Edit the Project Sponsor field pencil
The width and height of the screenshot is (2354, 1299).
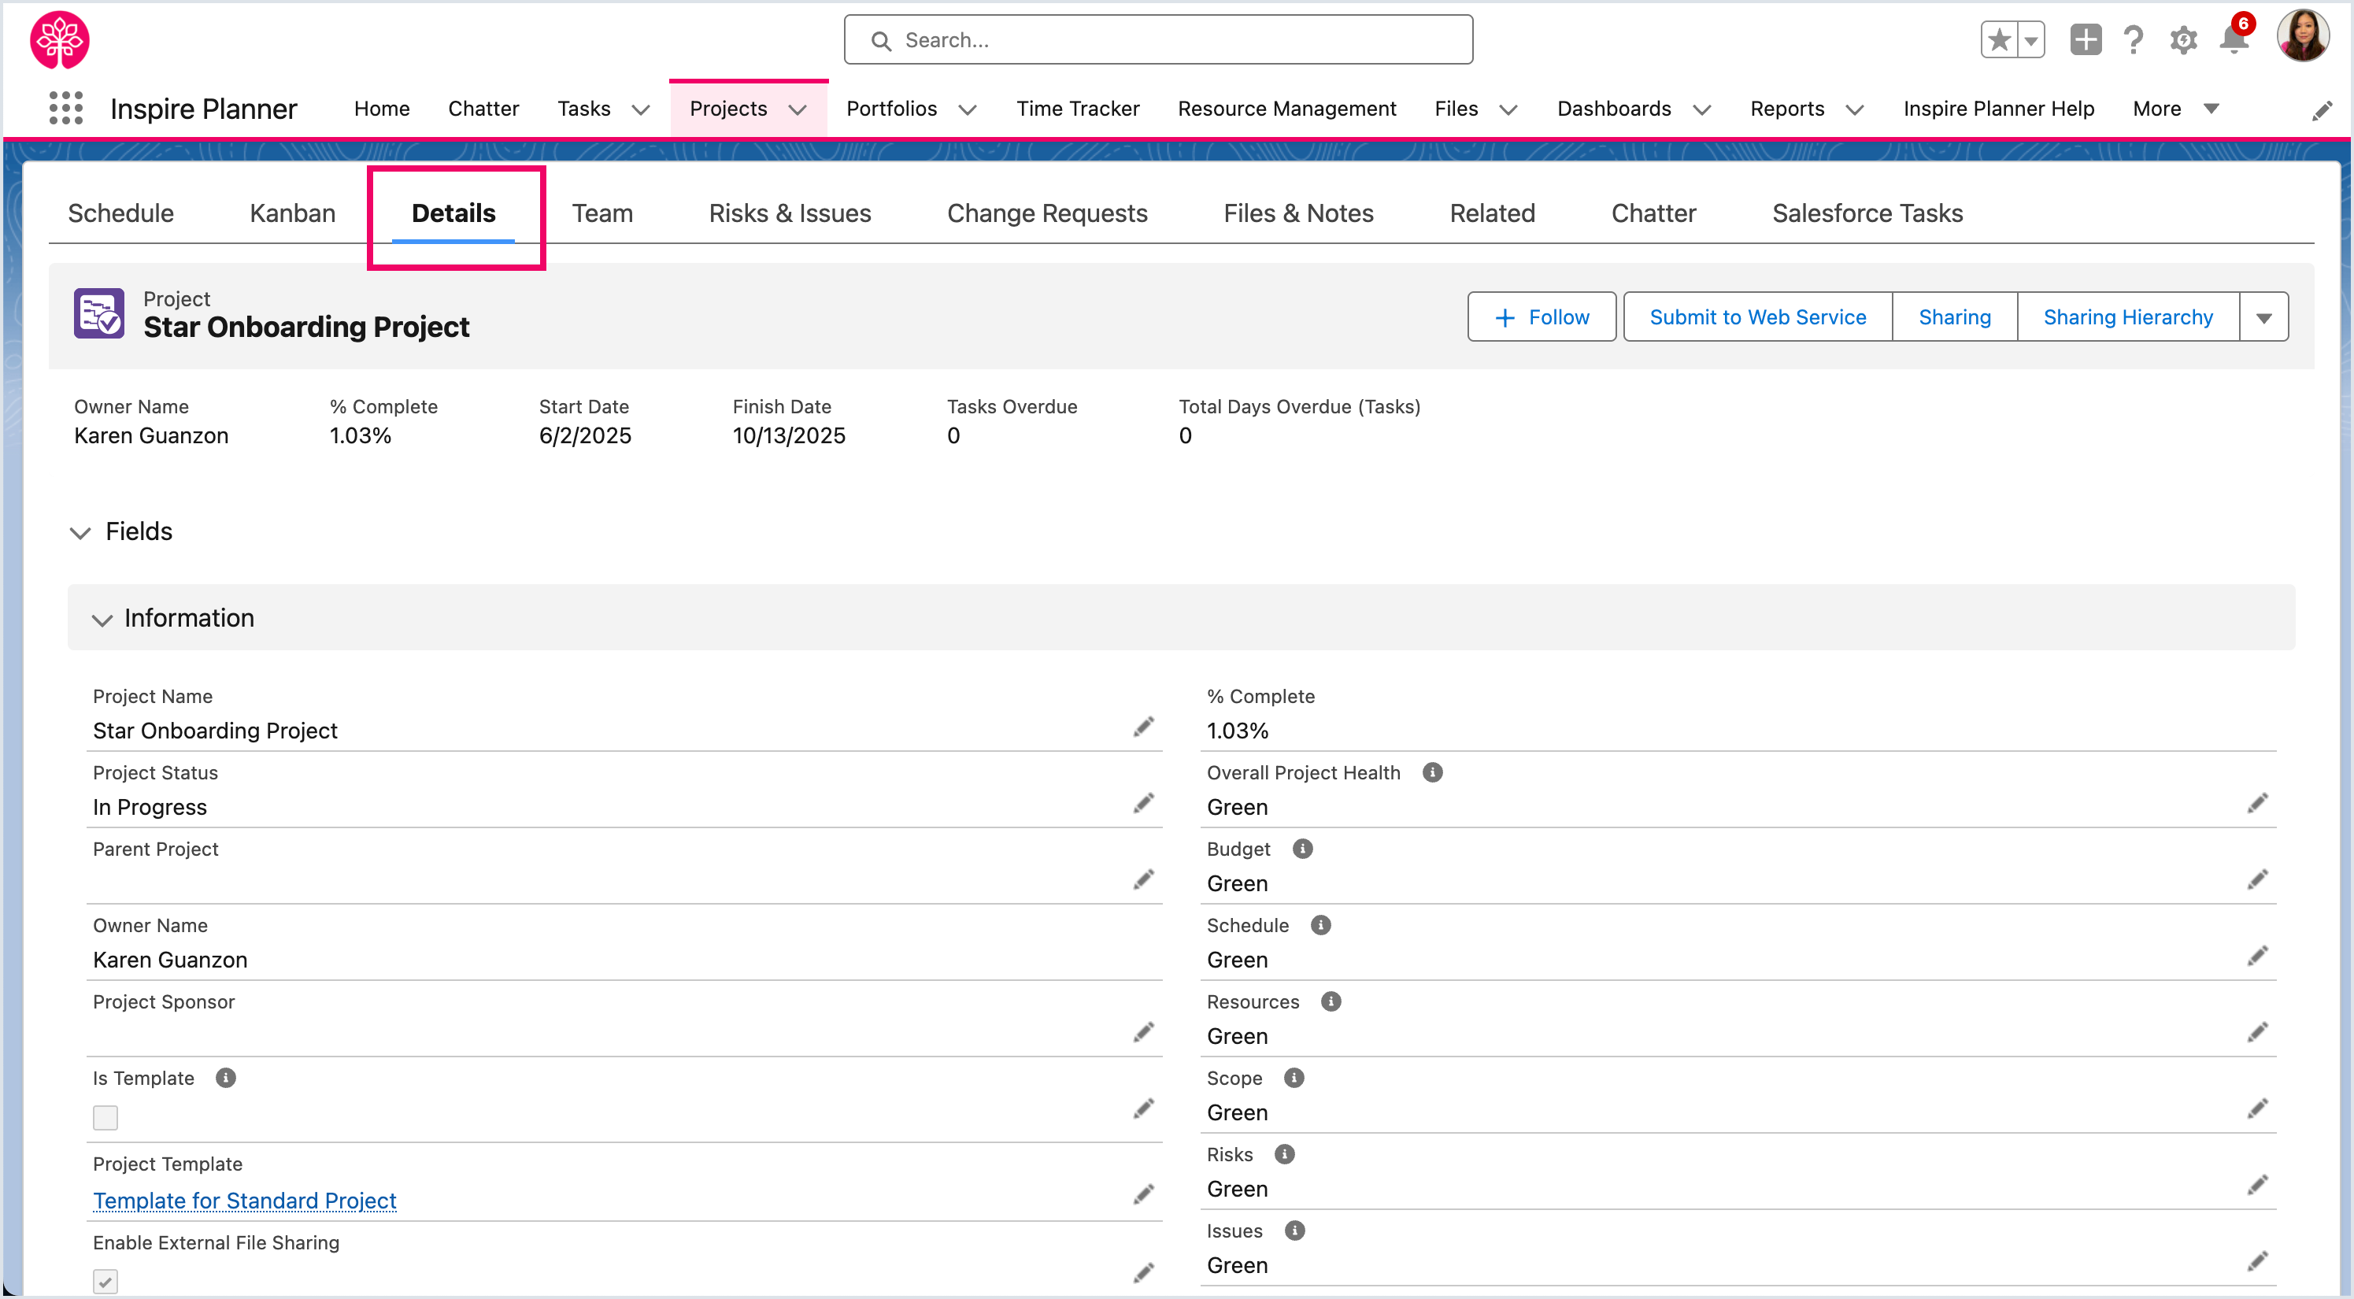[1143, 1032]
